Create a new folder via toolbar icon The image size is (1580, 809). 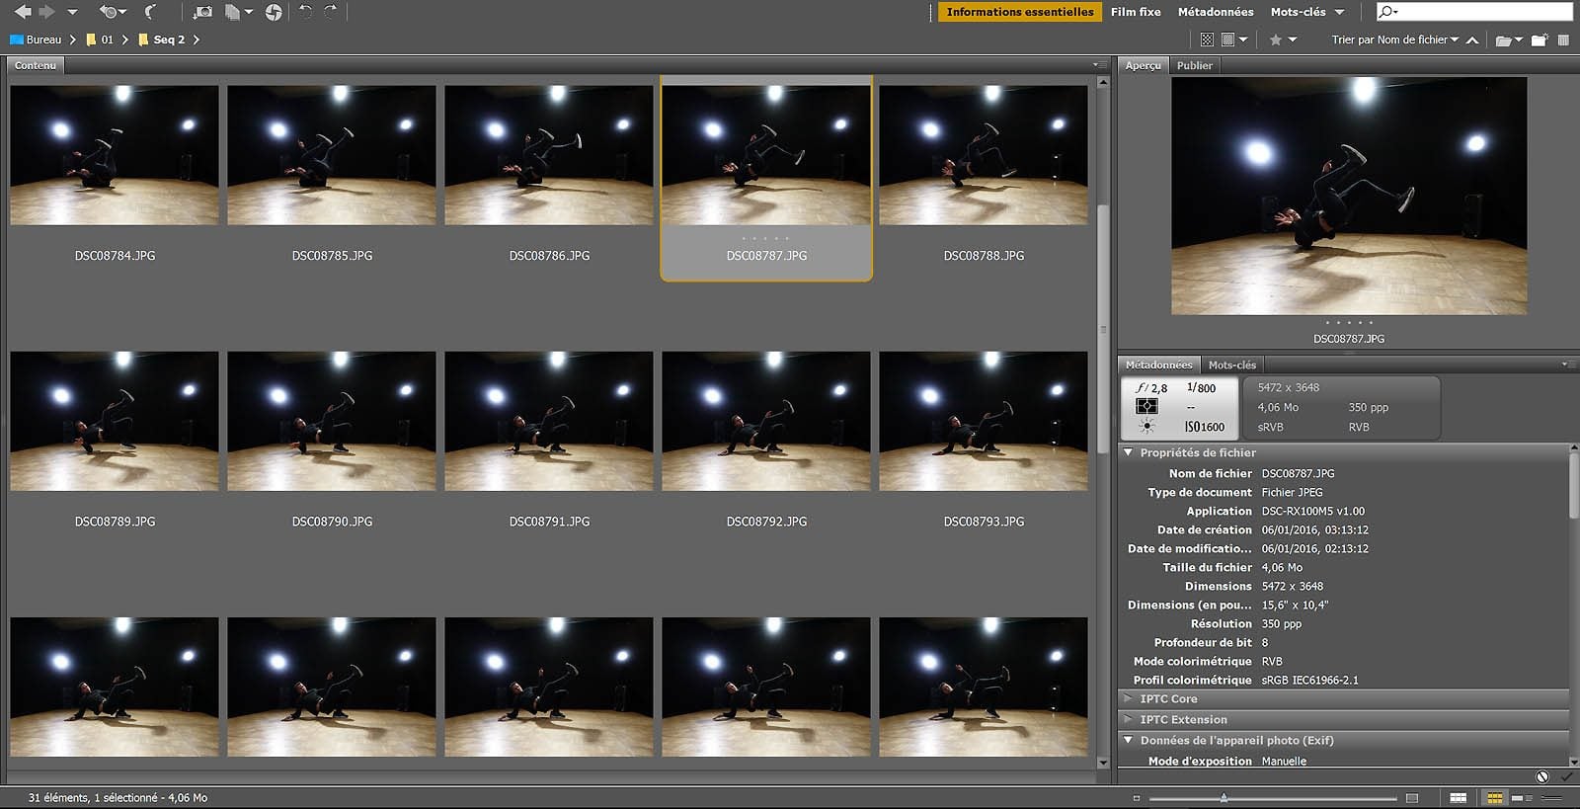pos(1538,40)
